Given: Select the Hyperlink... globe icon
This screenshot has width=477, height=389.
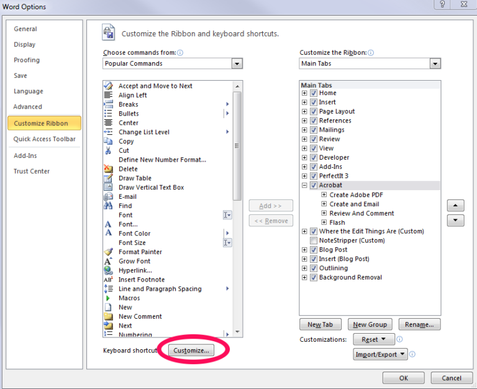Looking at the screenshot, I should 108,270.
